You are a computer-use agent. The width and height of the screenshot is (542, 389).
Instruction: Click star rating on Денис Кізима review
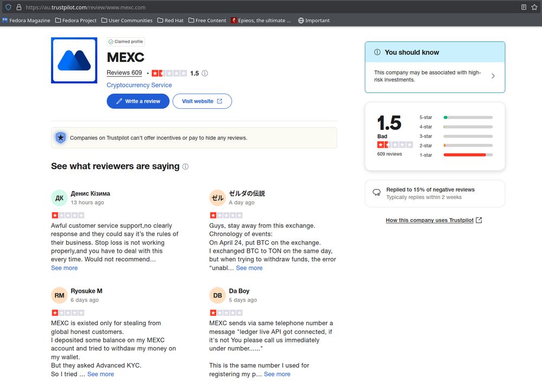[68, 215]
